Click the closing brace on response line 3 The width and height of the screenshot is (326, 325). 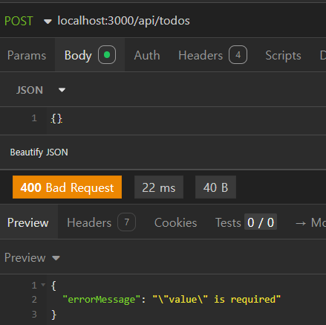(53, 315)
